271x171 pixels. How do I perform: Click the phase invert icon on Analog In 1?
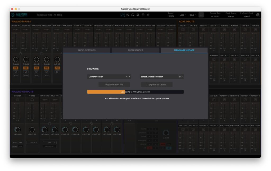16,72
